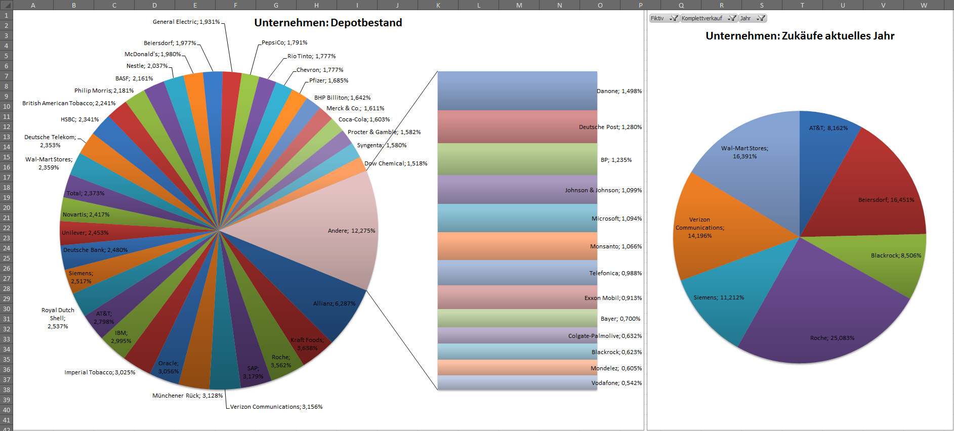Click the 'Johnson & Johnson; 1,099%' label
This screenshot has width=954, height=431.
point(603,190)
